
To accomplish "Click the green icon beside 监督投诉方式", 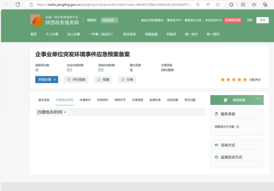I will coord(217,157).
